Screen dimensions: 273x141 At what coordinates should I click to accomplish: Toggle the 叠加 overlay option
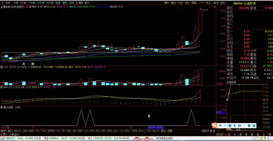coord(174,2)
